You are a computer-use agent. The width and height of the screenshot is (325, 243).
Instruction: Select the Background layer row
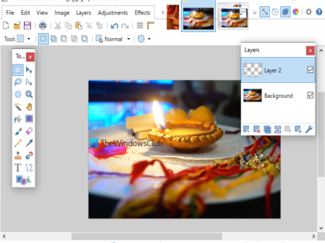coord(278,95)
